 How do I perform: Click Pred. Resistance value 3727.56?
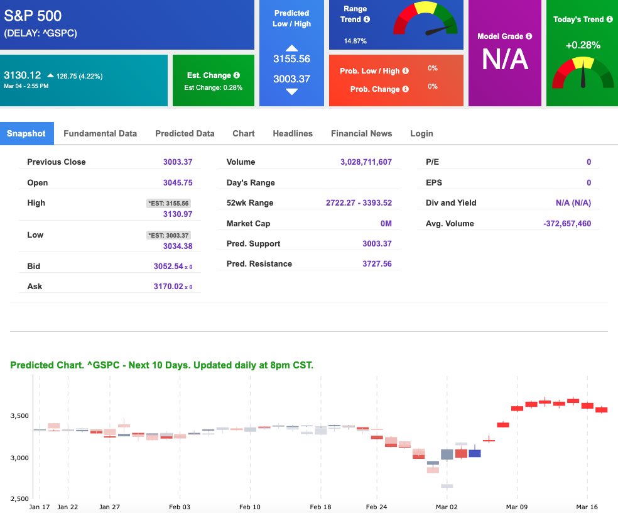click(377, 264)
